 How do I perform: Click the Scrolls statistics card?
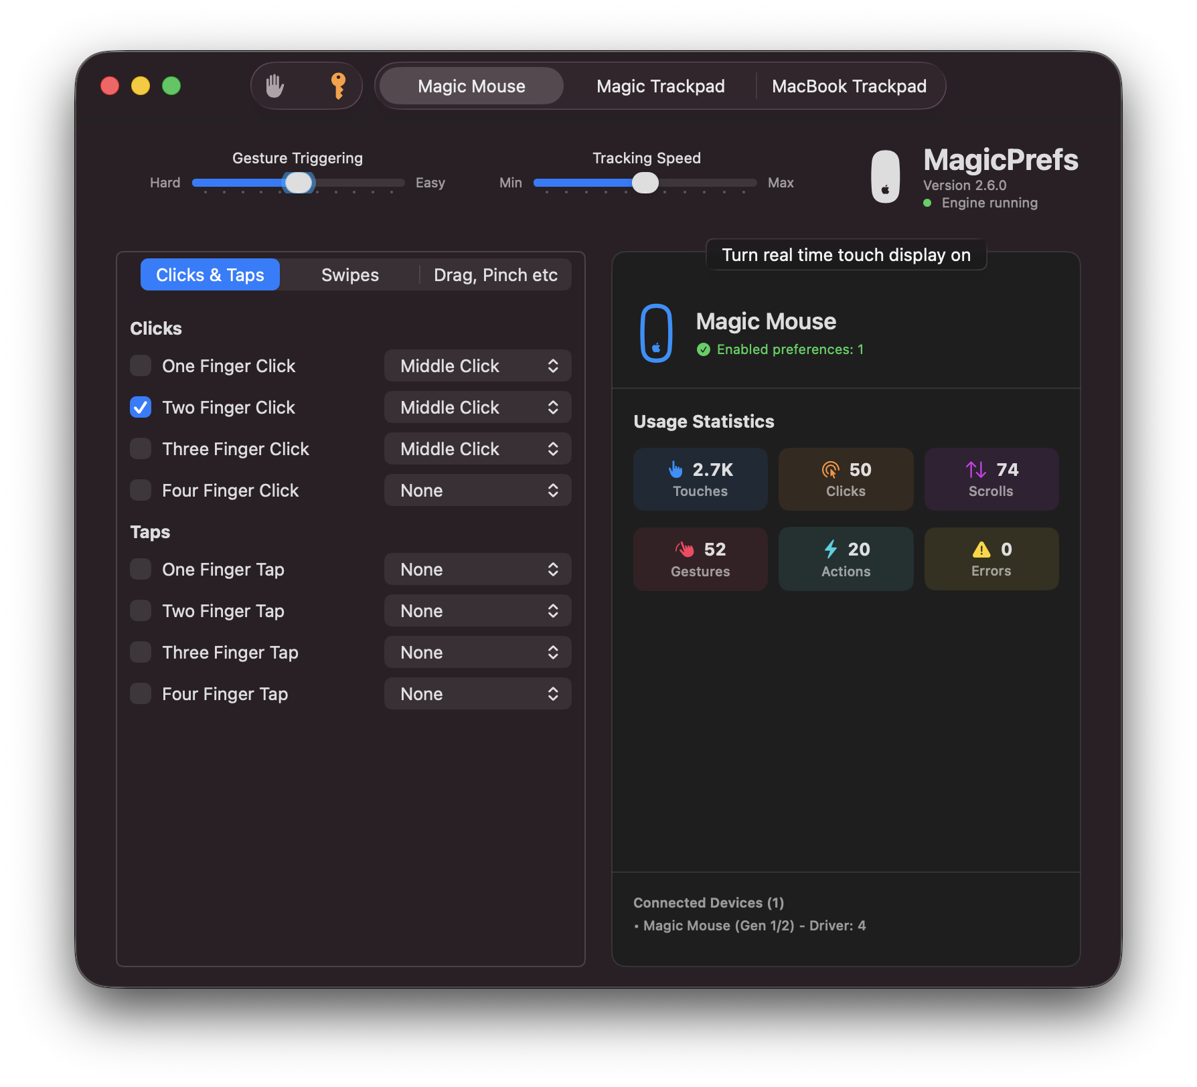tap(991, 479)
